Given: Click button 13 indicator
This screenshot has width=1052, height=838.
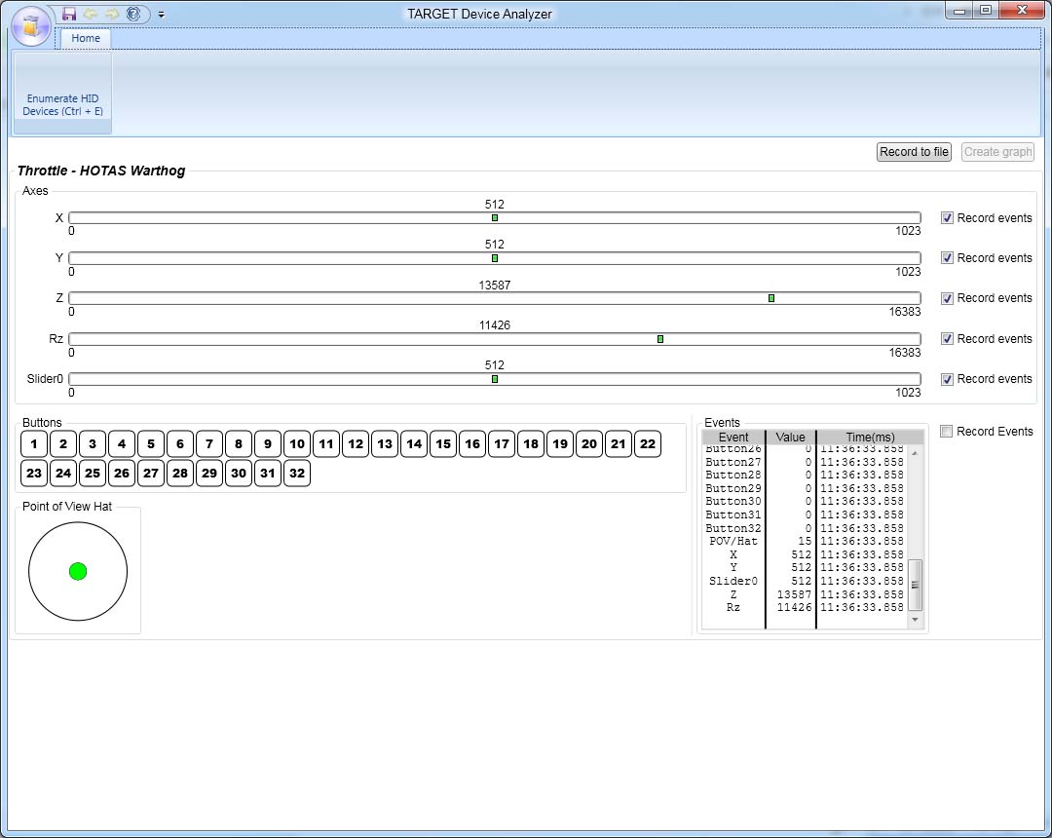Looking at the screenshot, I should pyautogui.click(x=385, y=443).
